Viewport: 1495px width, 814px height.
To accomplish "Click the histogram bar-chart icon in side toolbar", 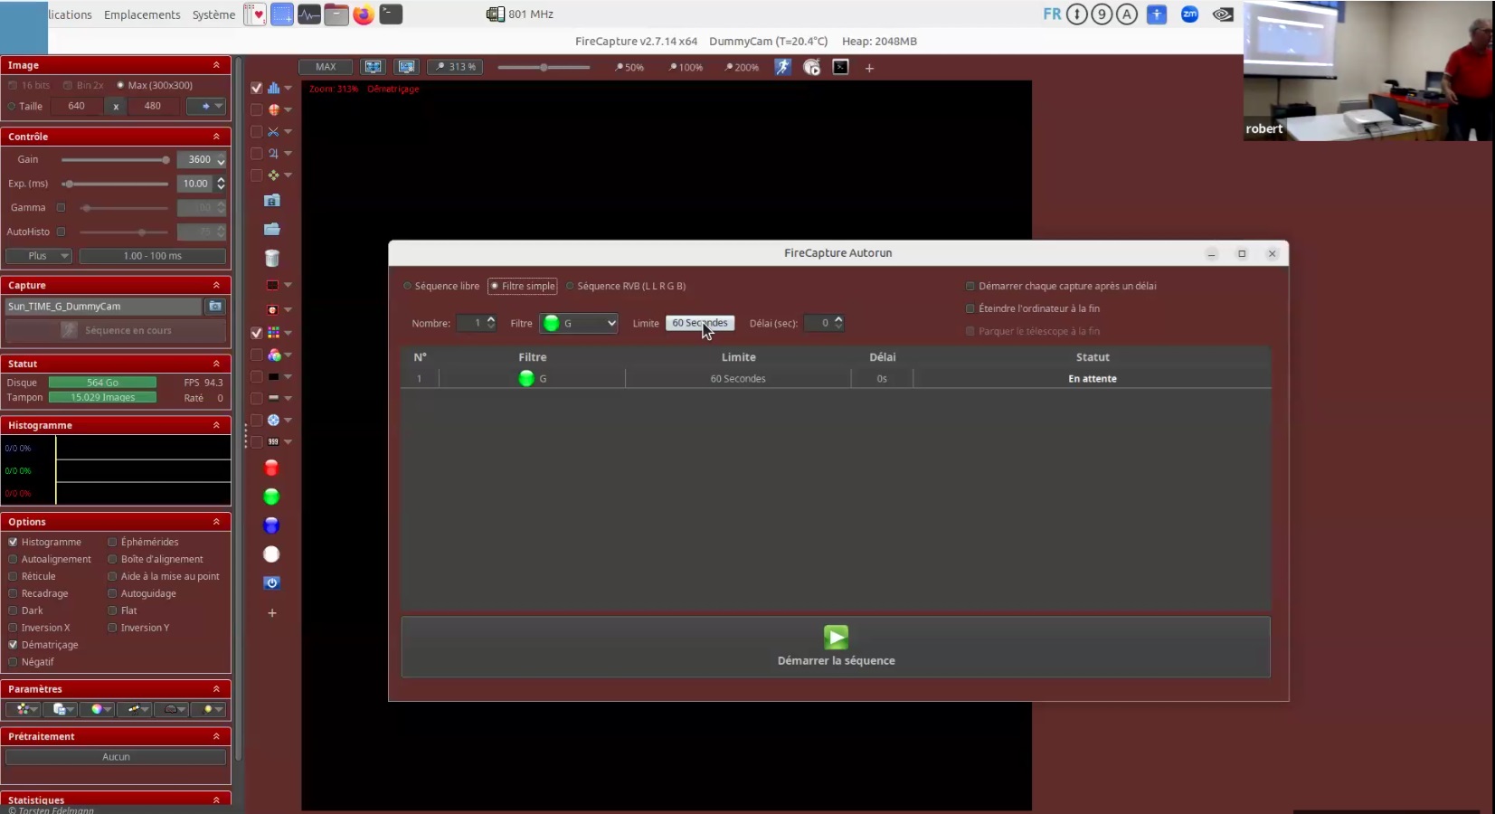I will (273, 88).
